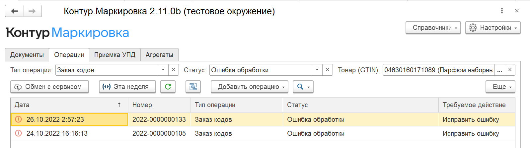Viewport: 530px width, 148px height.
Task: Go back with the left arrow
Action: 14,11
